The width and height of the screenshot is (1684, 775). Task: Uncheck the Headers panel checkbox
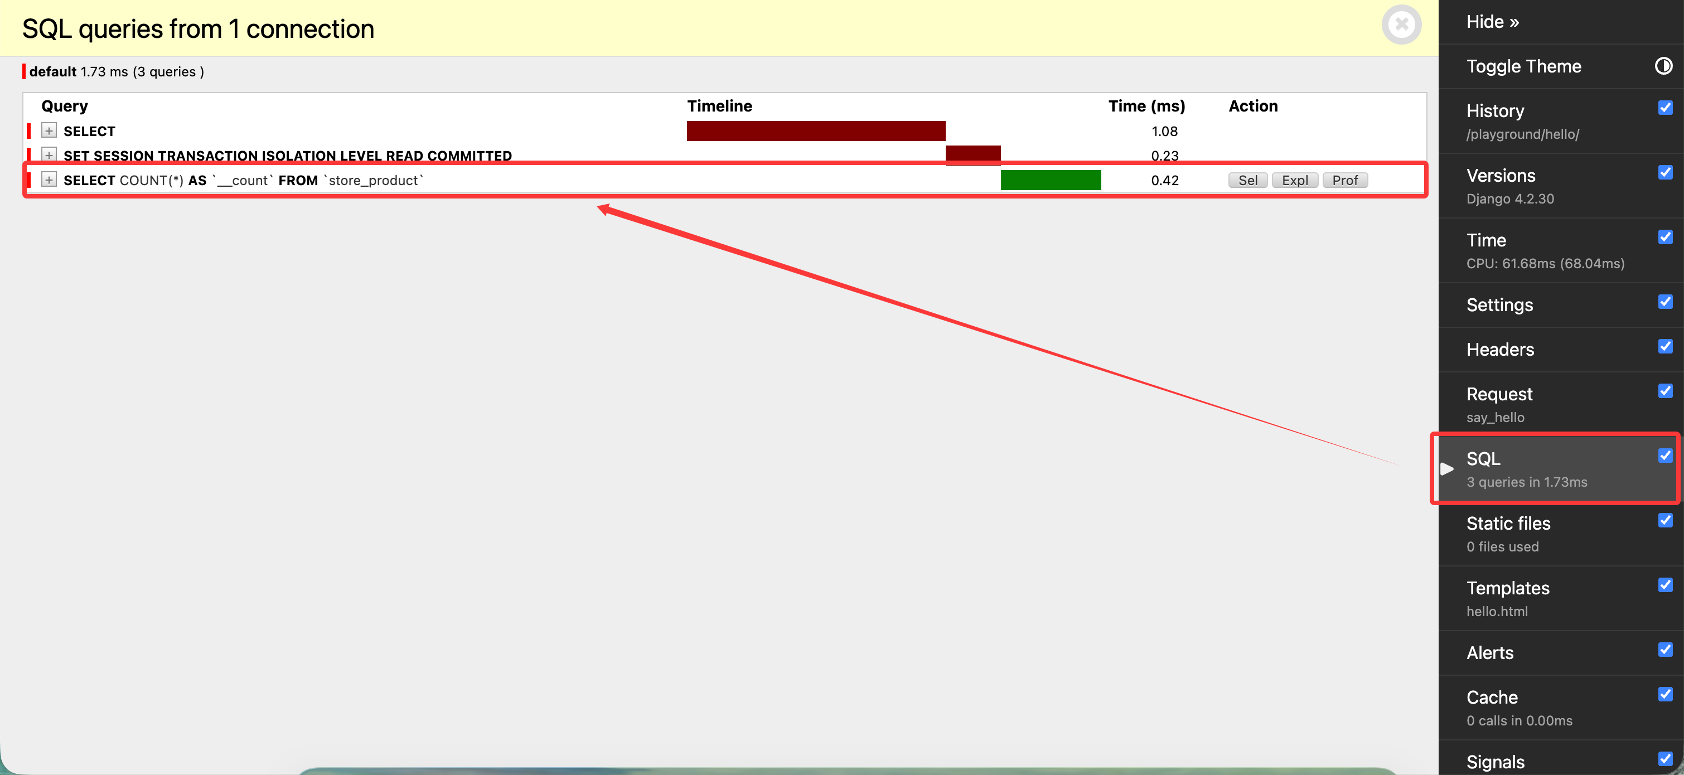[1665, 346]
